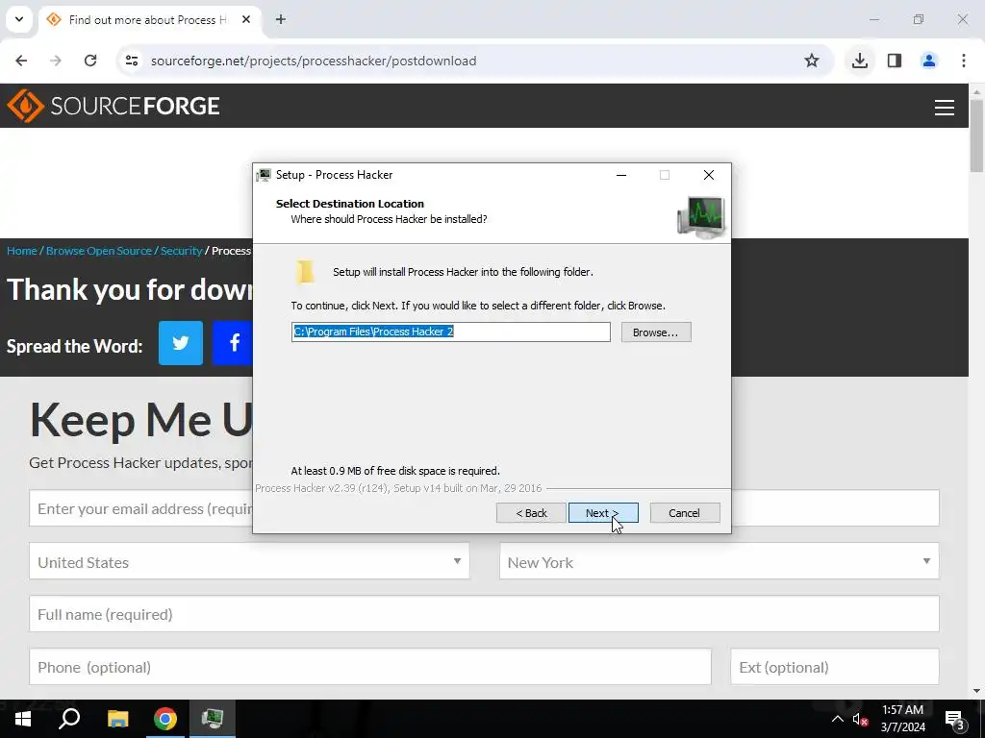The image size is (985, 738).
Task: Go forward in Chrome browser
Action: 56,61
